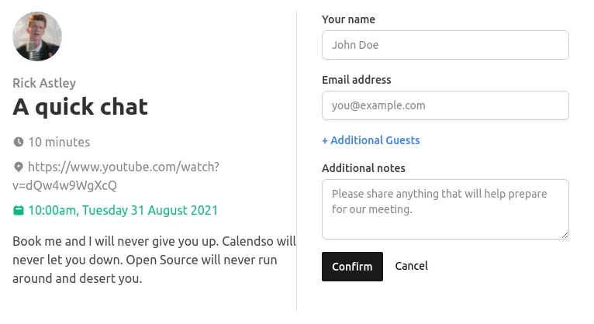Screen dimensions: 594x324
Task: Click the notes textarea resize handle
Action: (565, 235)
